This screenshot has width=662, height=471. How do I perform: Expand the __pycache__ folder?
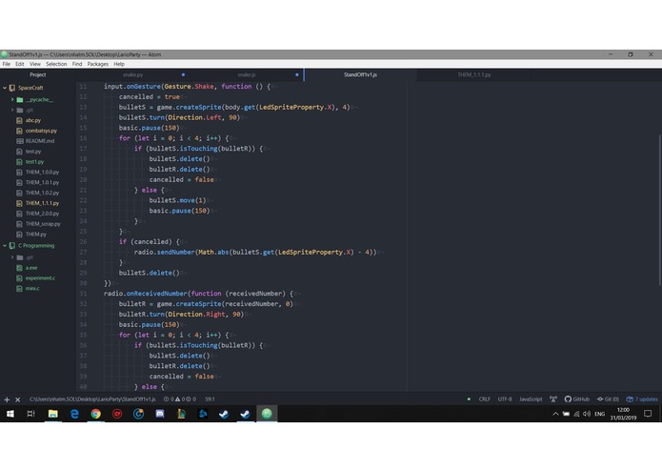(x=12, y=100)
